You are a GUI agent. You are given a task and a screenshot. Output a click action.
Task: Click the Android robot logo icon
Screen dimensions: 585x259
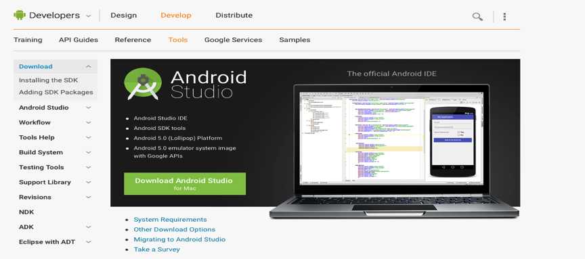20,16
